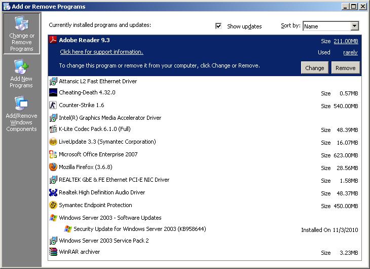
Task: Click the Windows Server 2003 Software Updates flag icon
Action: pos(53,218)
